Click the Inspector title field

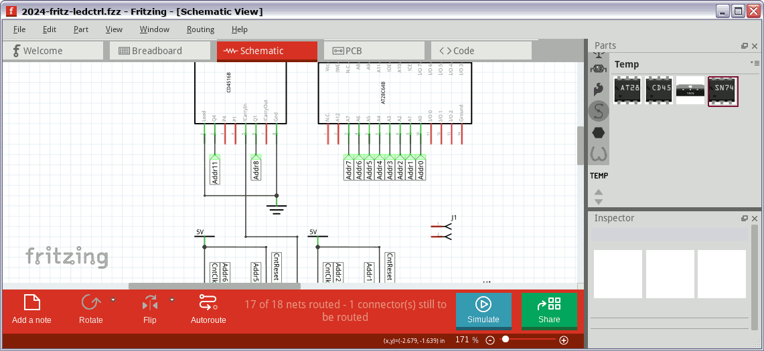point(670,234)
